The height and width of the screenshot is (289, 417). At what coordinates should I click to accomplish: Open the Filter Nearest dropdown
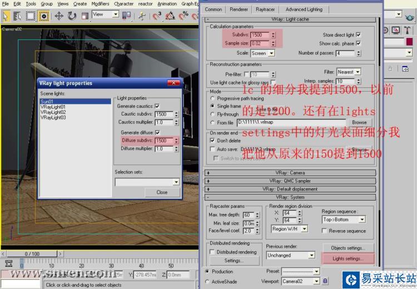click(x=349, y=72)
